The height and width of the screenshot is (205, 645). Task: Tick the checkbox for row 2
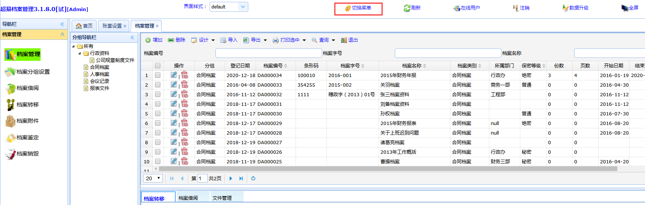coord(158,85)
